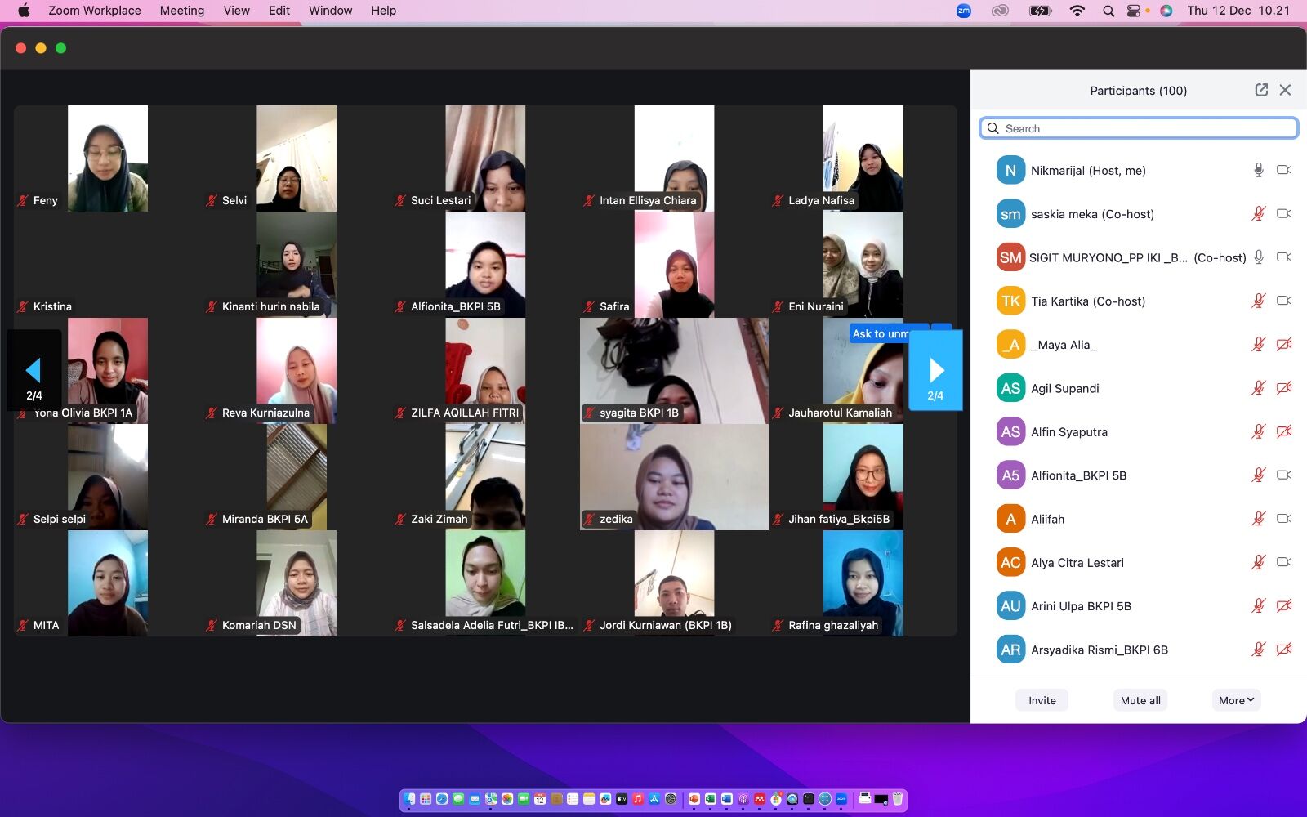The image size is (1307, 817).
Task: Click Arsyadika Rismi_BKPI 6B's camera-off icon
Action: pyautogui.click(x=1284, y=650)
